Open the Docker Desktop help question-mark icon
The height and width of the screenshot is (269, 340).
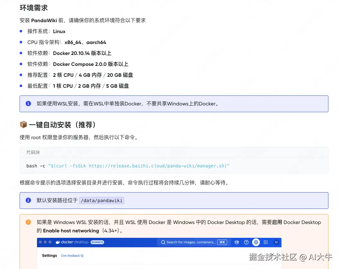246,242
